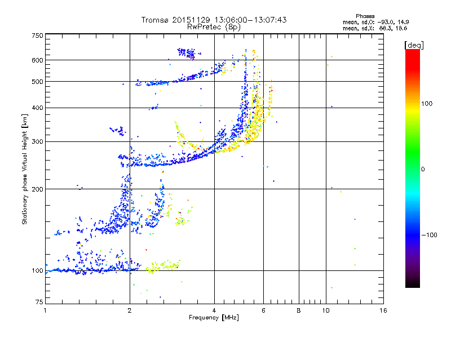Viewport: 451px width, 338px height.
Task: Click the 'mean, sd,O: -93.0, 14.9' line
Action: 375,22
